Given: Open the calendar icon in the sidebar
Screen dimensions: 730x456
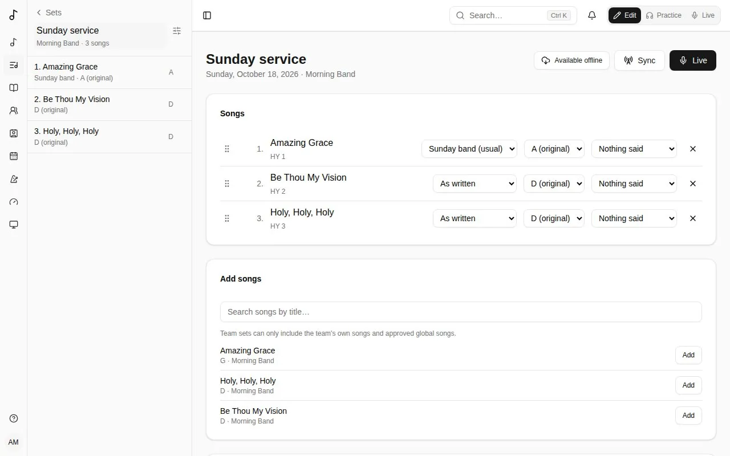Looking at the screenshot, I should click(14, 156).
